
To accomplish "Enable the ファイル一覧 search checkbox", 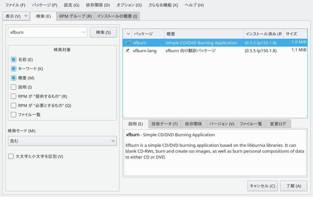I will point(13,115).
